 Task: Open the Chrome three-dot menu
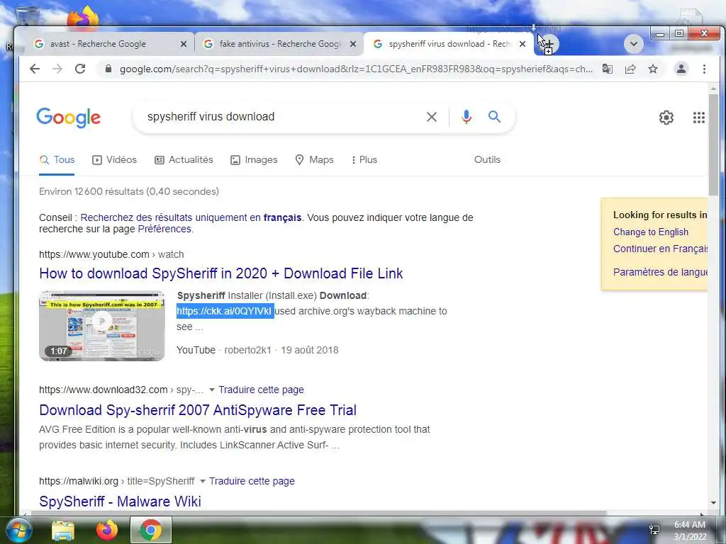(x=704, y=69)
